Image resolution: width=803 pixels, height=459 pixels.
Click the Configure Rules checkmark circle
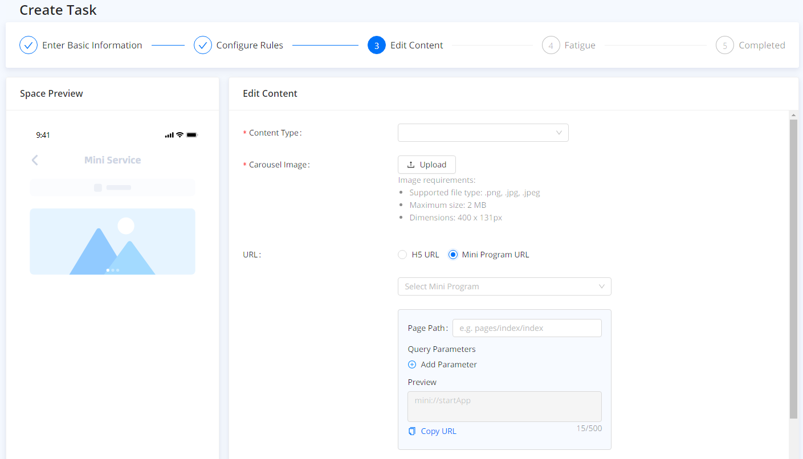(x=203, y=45)
